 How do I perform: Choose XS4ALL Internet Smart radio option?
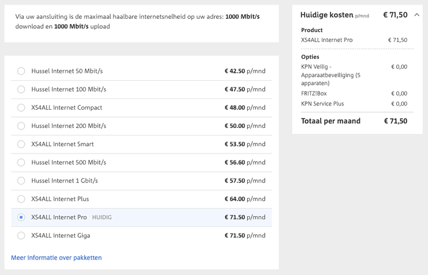click(21, 144)
